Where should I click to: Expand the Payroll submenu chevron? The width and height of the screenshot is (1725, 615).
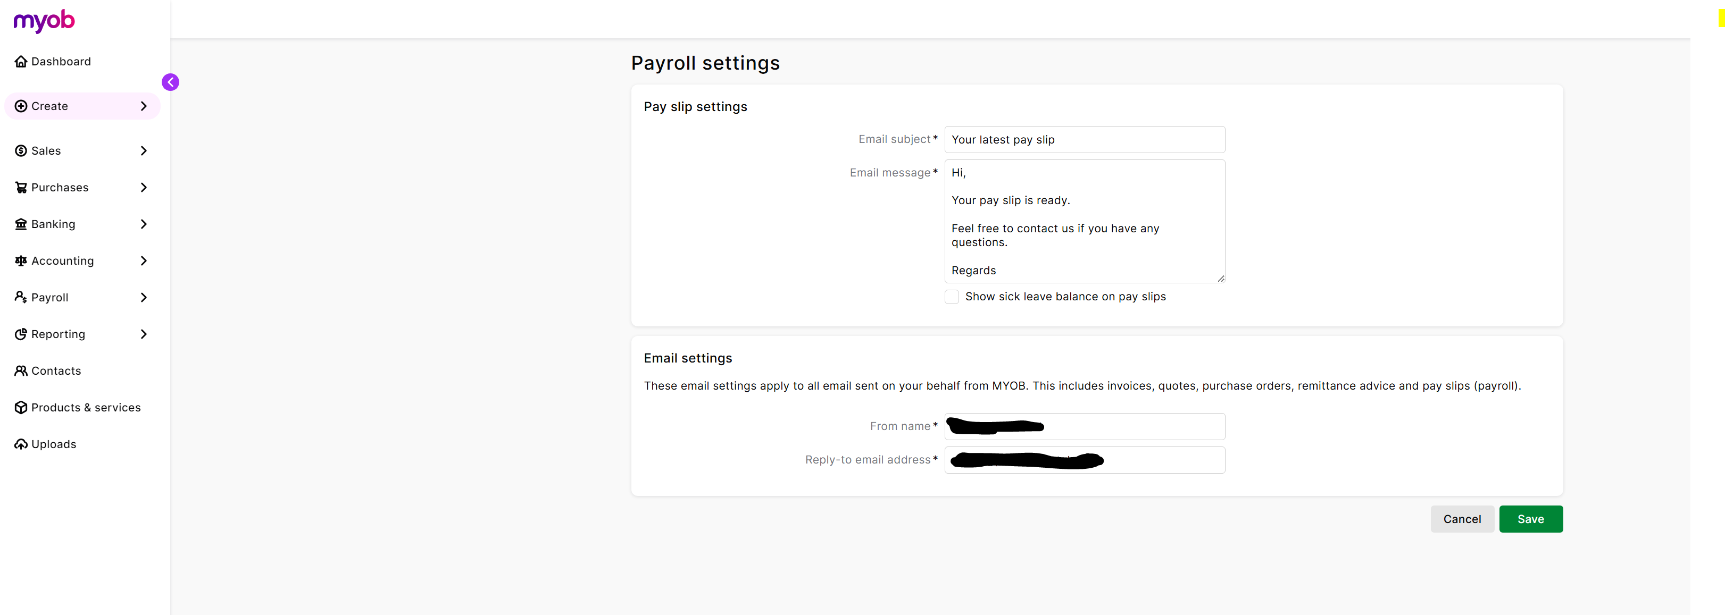(144, 297)
